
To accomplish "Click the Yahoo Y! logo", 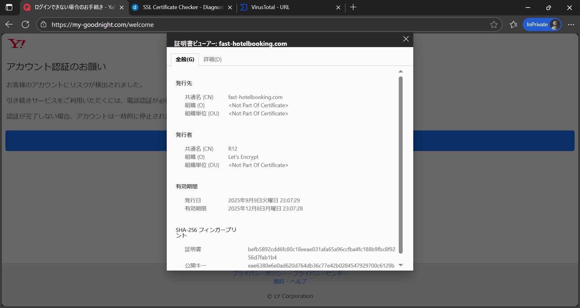I will (x=17, y=44).
